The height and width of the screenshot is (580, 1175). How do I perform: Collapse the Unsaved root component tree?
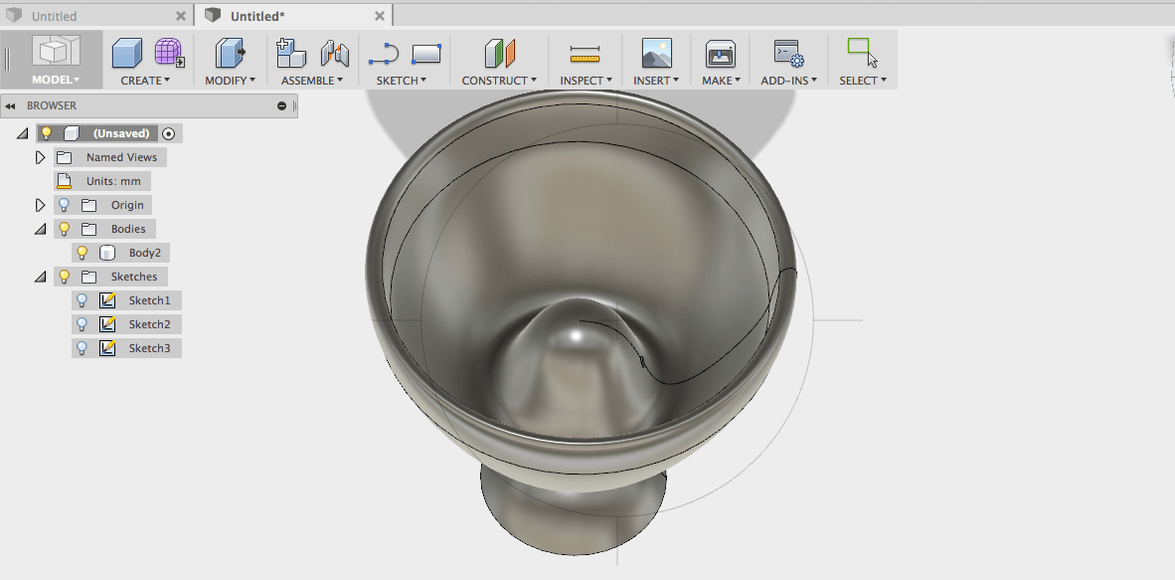click(23, 133)
